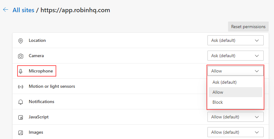Collapse the Microphone permission dropdown
The height and width of the screenshot is (139, 274).
(235, 71)
